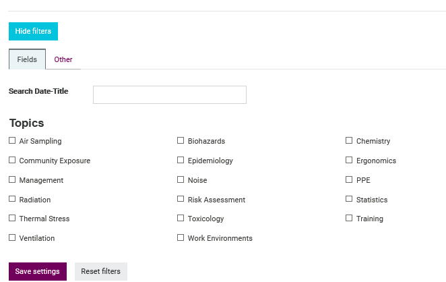Switch to the Other tab
Screen dimensions: 446x282
pyautogui.click(x=63, y=59)
